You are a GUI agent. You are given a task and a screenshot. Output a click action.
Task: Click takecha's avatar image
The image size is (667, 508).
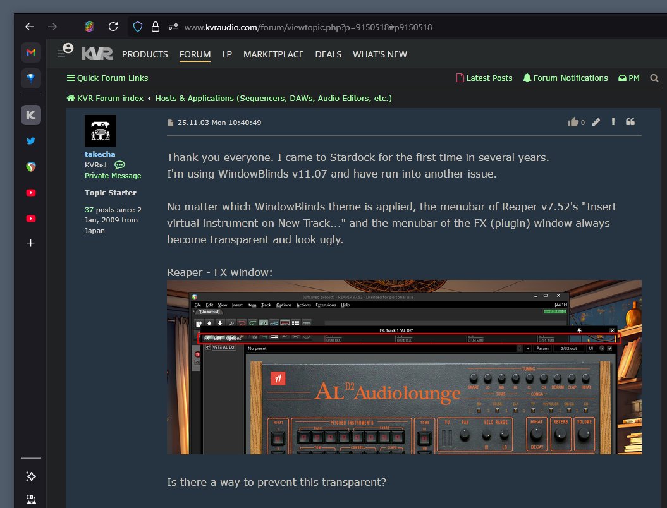click(x=101, y=131)
